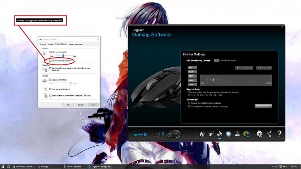Show hidden system tray icons chevron
The width and height of the screenshot is (301, 169).
click(273, 167)
